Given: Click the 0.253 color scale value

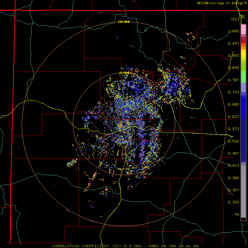Looking at the screenshot, I should [x=233, y=202].
